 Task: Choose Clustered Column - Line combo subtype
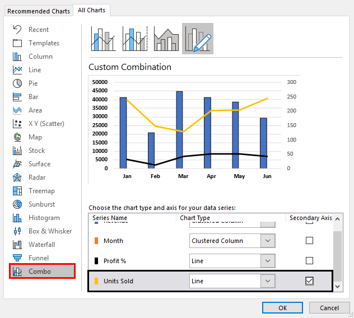[104, 39]
